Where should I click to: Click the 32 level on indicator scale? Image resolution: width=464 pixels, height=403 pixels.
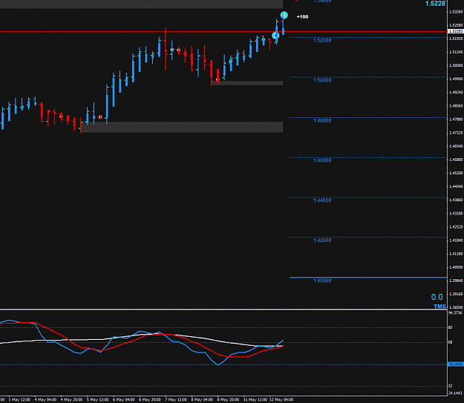click(451, 386)
